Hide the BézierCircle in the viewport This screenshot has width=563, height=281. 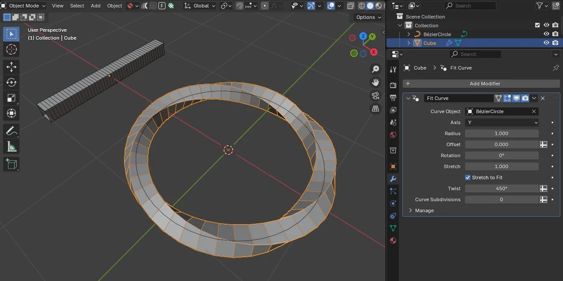546,34
